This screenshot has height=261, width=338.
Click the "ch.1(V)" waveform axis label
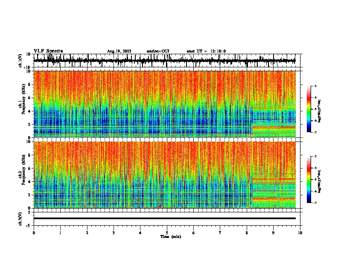[20, 61]
